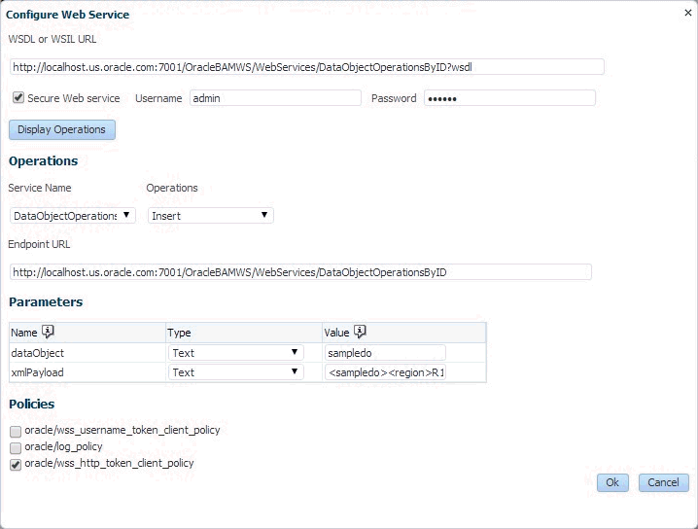The image size is (698, 529).
Task: Open the Type dropdown for xmlPayload
Action: 236,372
